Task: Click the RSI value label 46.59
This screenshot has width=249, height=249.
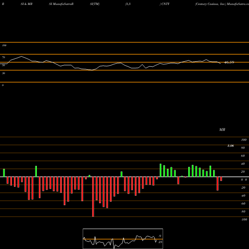Action: pos(229,62)
